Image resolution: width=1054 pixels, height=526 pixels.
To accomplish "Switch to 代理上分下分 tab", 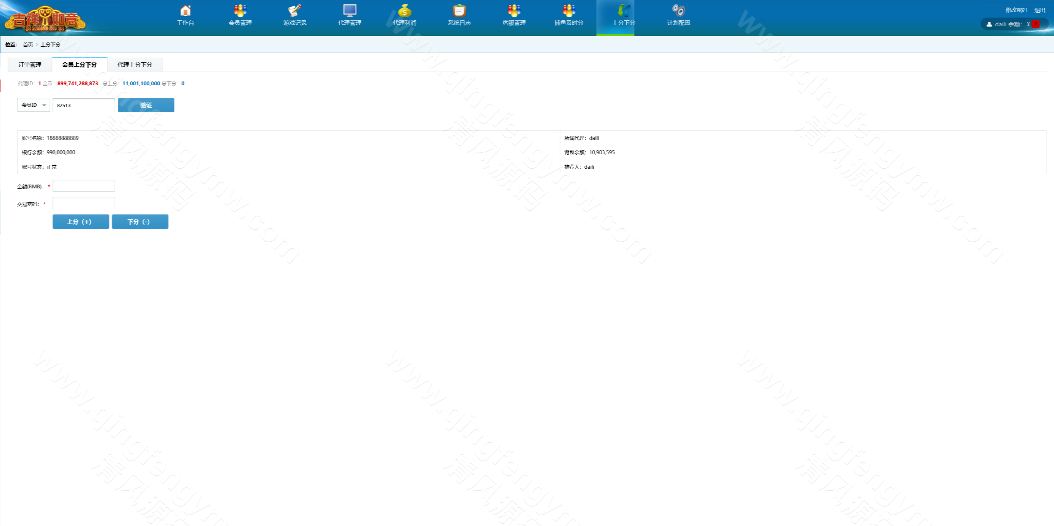I will [134, 64].
